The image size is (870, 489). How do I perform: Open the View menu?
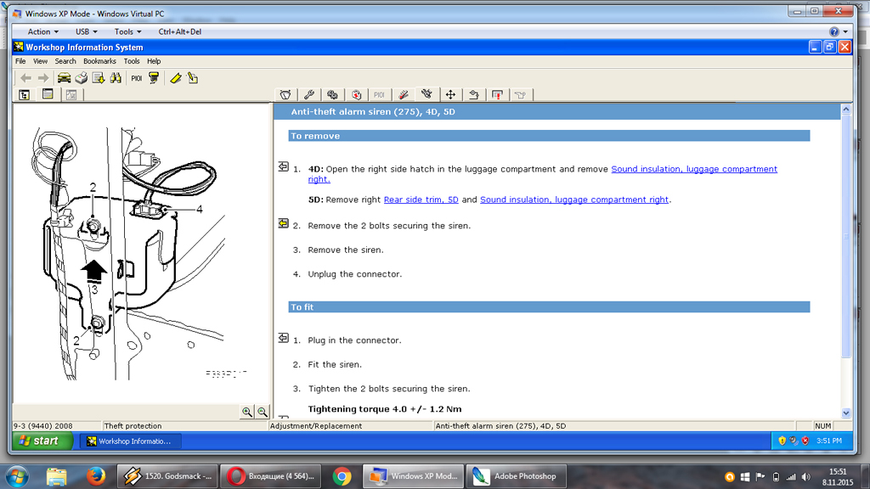point(41,61)
